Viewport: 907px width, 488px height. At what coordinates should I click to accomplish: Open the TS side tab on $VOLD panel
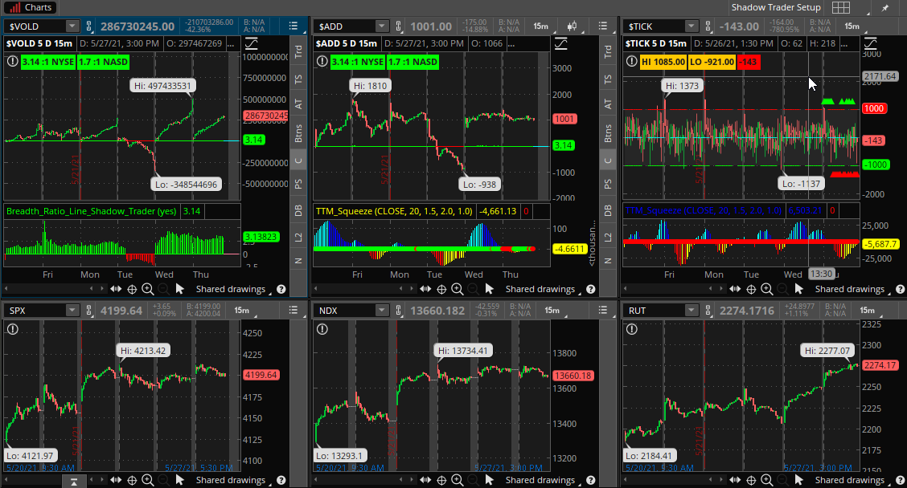298,79
